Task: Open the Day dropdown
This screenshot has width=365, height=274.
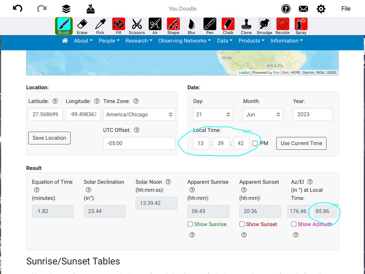Action: [x=213, y=114]
